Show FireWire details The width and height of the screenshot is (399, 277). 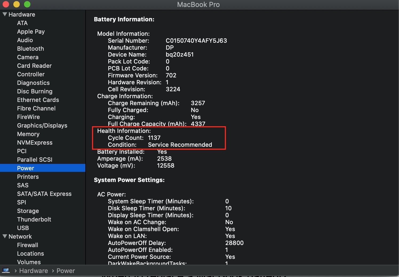29,117
